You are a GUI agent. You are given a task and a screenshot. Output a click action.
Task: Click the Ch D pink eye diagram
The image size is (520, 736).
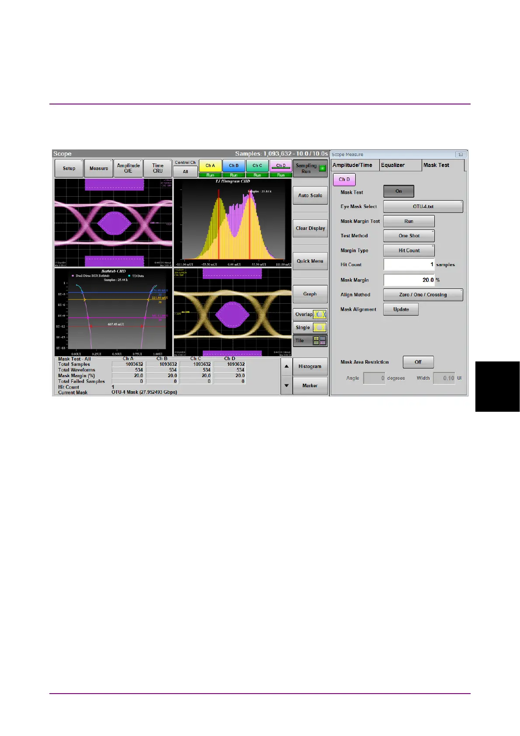click(x=113, y=222)
